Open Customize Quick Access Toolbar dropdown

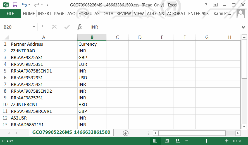click(x=47, y=5)
